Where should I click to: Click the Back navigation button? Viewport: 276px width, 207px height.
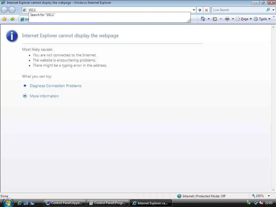pos(4,10)
